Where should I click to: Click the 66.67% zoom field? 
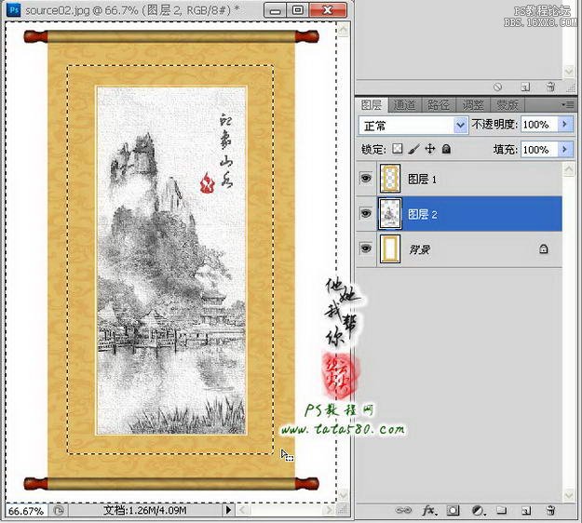point(26,511)
